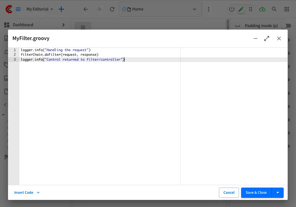Image resolution: width=296 pixels, height=207 pixels.
Task: Expand the Dashboard chevron arrow
Action: (64, 25)
